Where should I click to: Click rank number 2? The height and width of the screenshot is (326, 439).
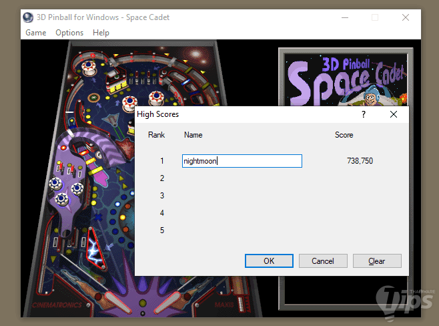[162, 178]
